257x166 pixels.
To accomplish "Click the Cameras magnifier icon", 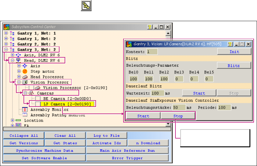I will pos(32,93).
